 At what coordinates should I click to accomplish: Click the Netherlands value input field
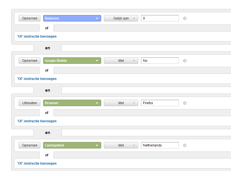[x=160, y=145]
